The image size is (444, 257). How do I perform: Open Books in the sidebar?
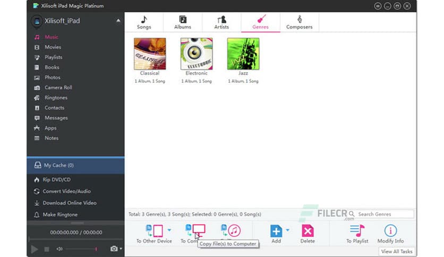click(52, 67)
